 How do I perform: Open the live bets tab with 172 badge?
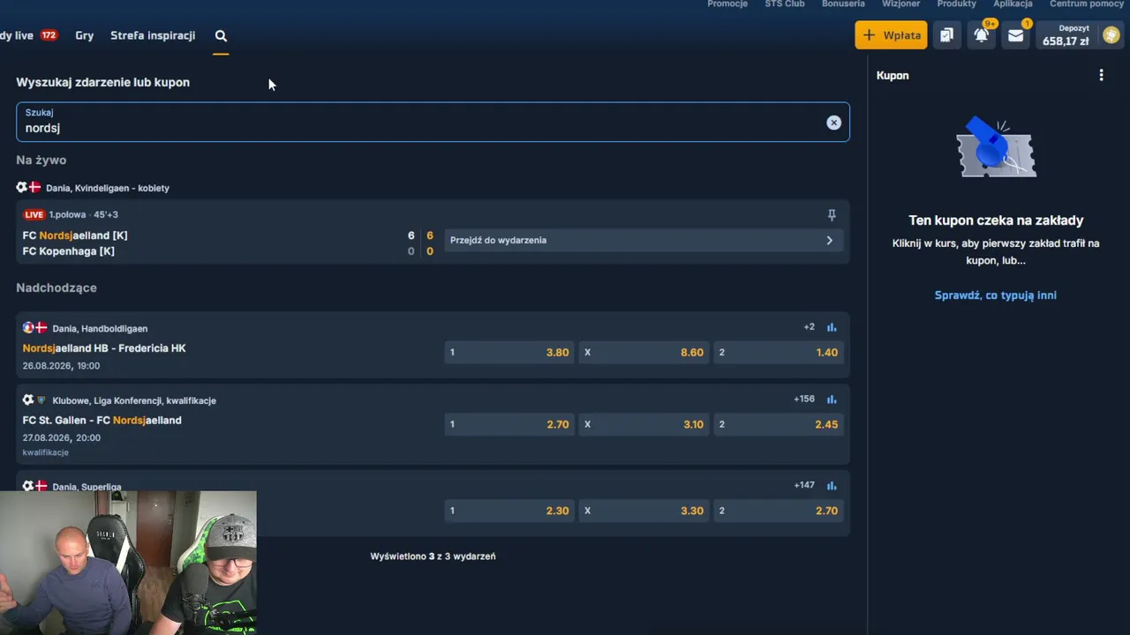point(28,36)
